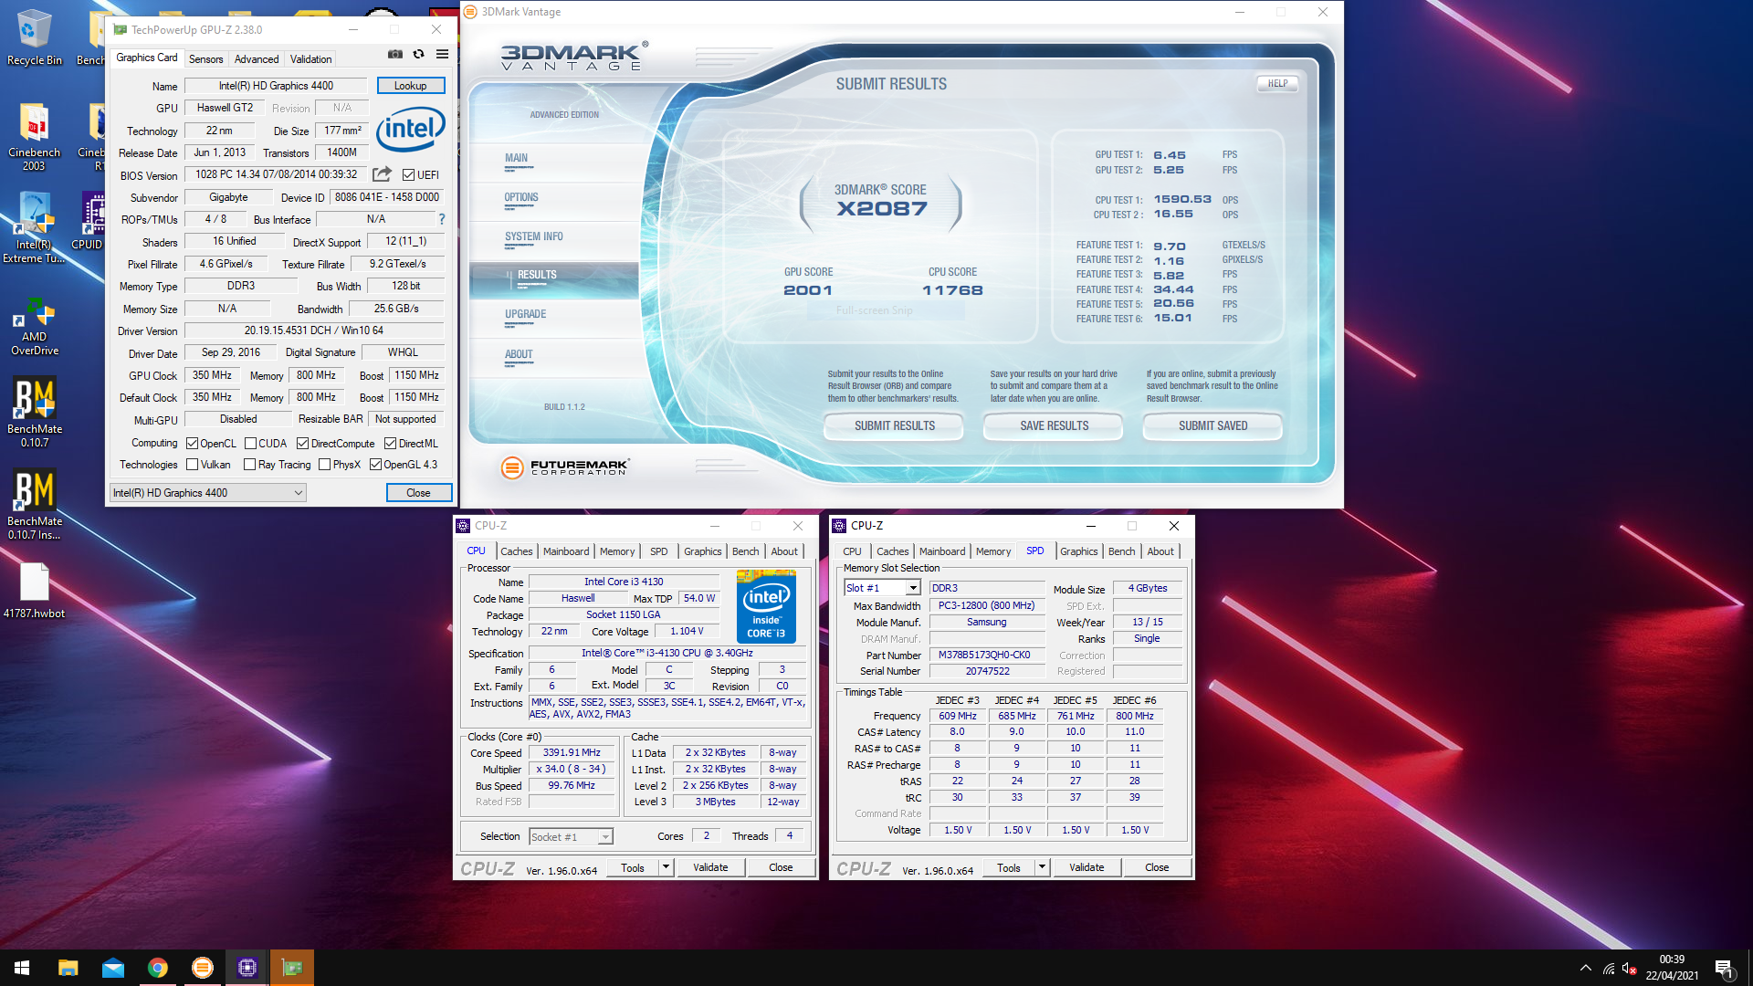The image size is (1753, 986).
Task: Open File Explorer from taskbar
Action: (68, 968)
